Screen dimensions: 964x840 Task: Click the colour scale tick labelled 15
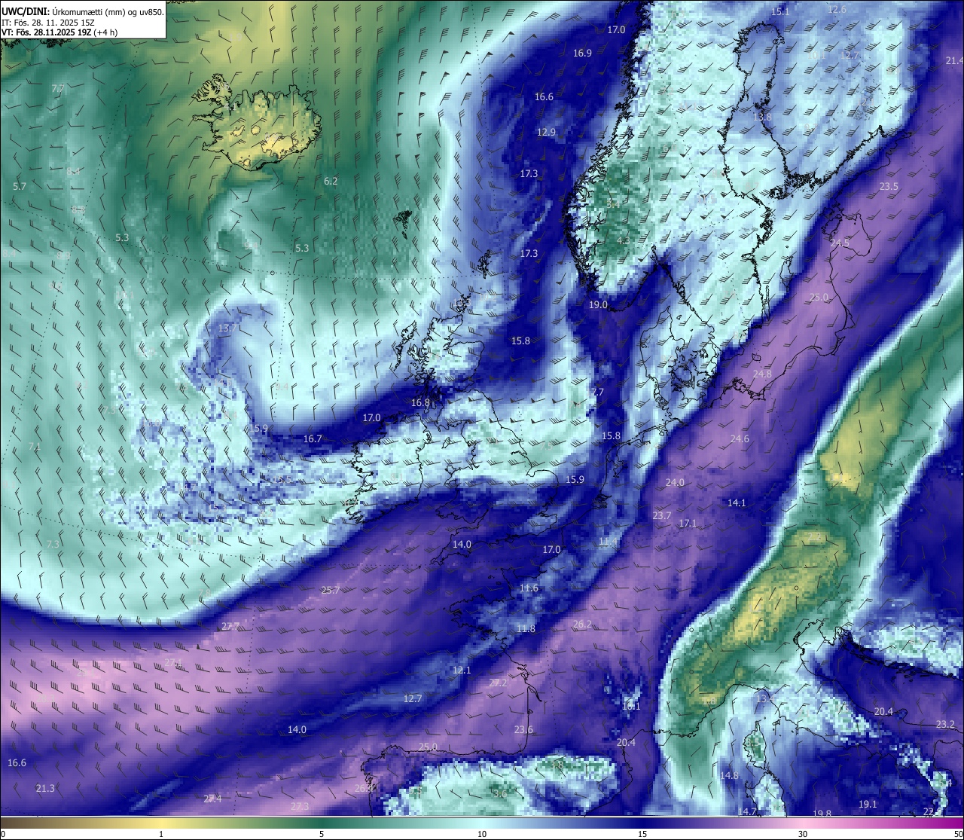tap(642, 833)
